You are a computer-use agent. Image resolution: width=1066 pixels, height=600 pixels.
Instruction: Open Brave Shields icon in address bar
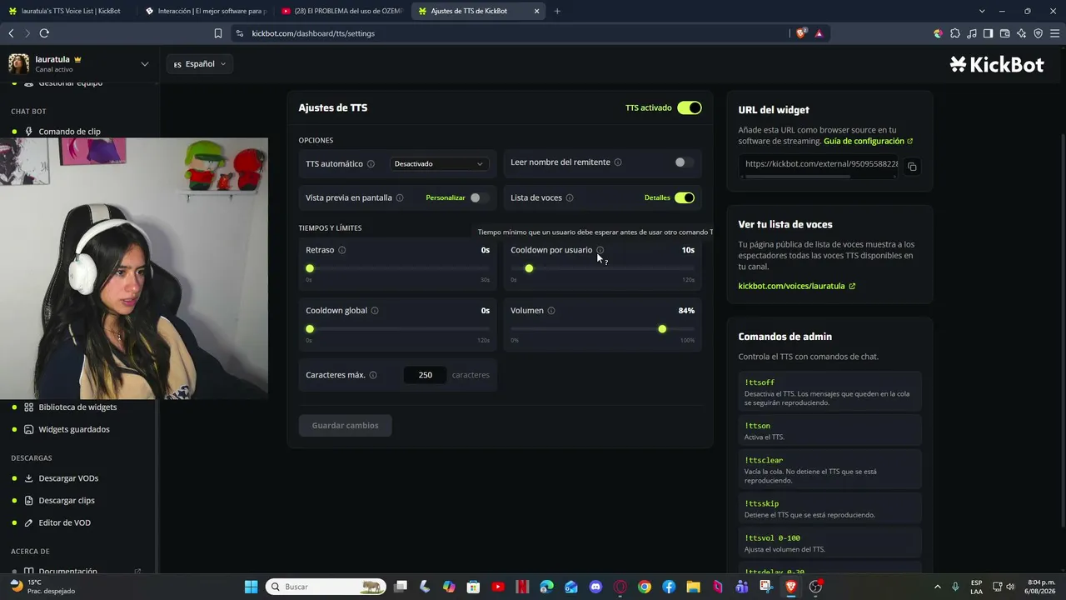pyautogui.click(x=801, y=33)
